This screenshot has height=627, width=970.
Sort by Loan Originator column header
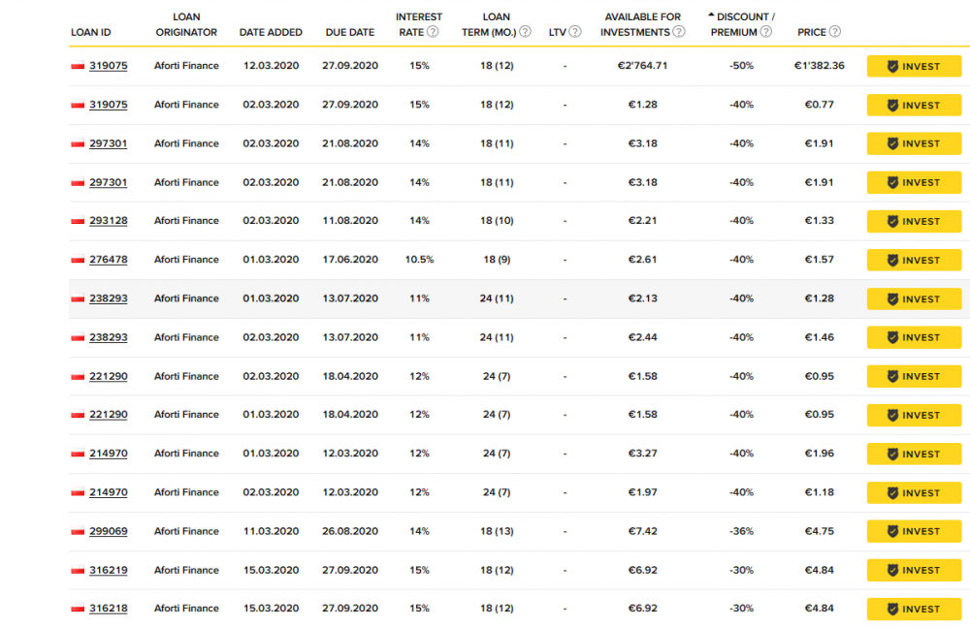tap(186, 24)
